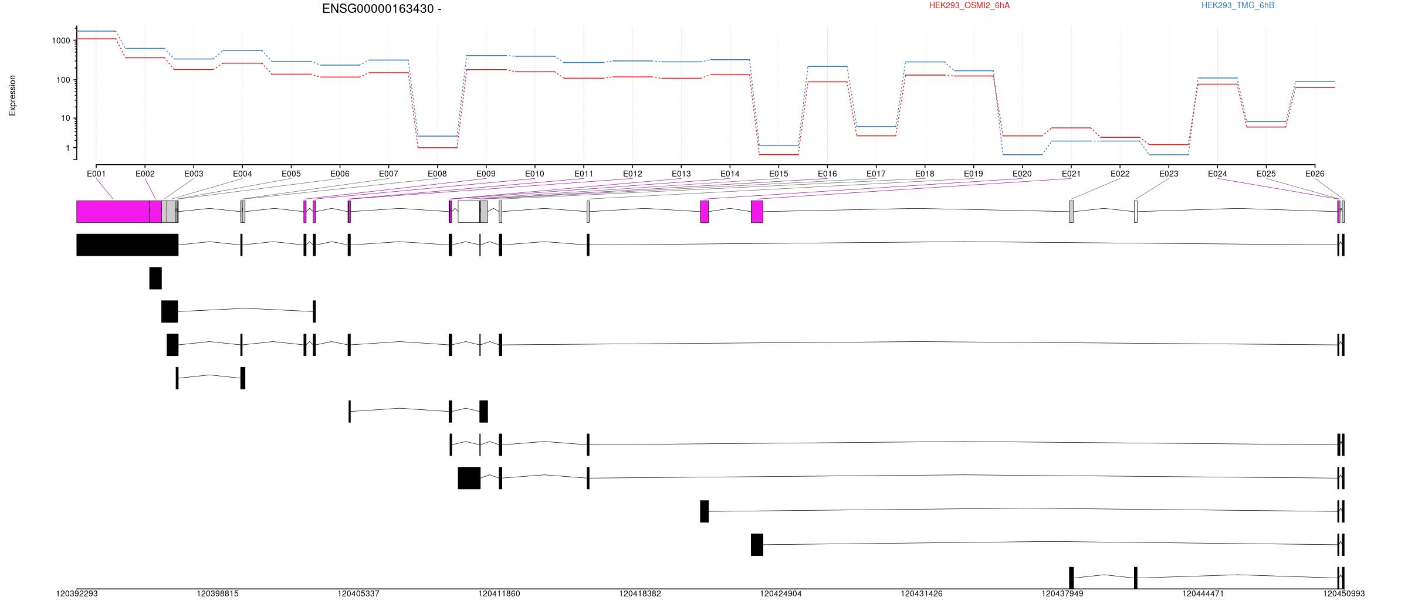This screenshot has width=1408, height=604.
Task: Click exon label E018
Action: click(x=925, y=174)
